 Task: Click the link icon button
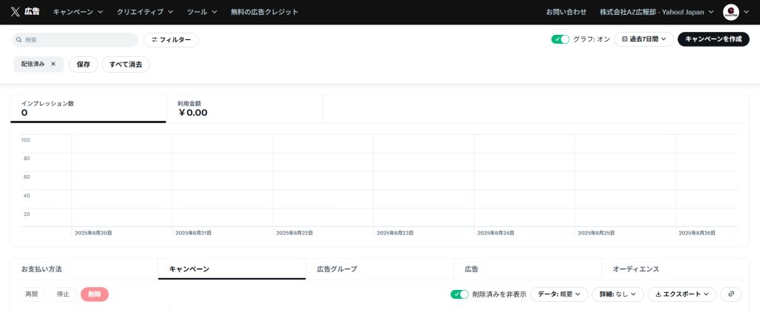[731, 294]
